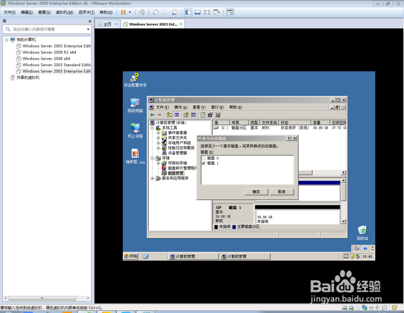The image size is (404, 313).
Task: Click the properties icon in MMC toolbar
Action: pos(210,115)
